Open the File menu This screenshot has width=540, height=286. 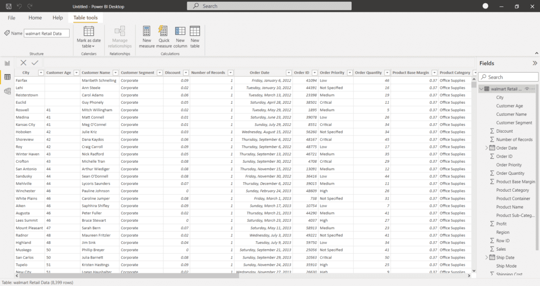12,17
